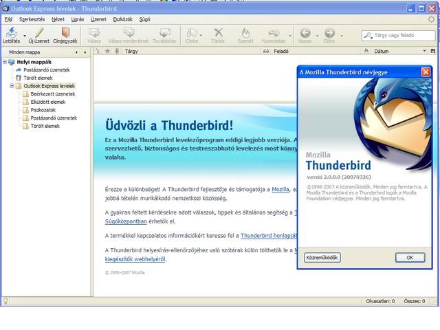
Task: Collapse the Helyi mappák tree
Action: click(x=5, y=62)
